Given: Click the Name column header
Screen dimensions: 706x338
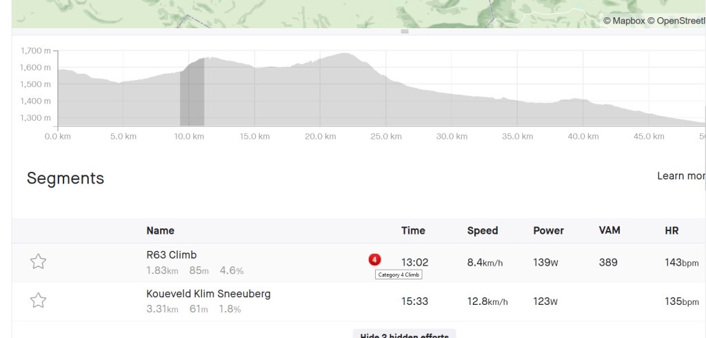Looking at the screenshot, I should coord(160,230).
